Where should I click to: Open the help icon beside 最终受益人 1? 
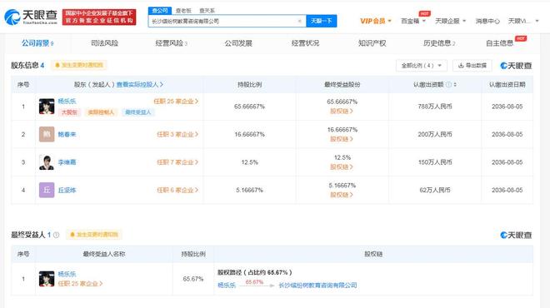(56, 235)
